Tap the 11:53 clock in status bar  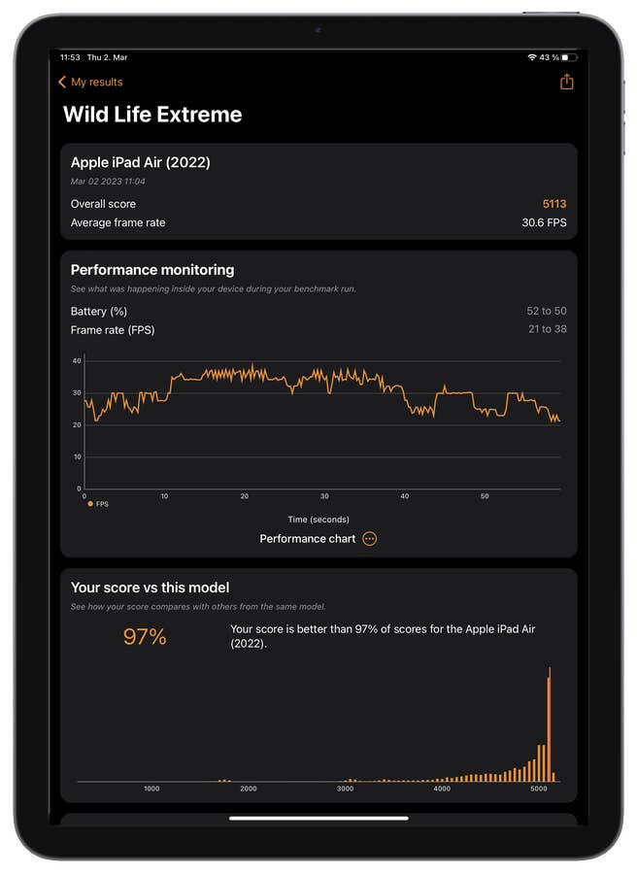coord(70,58)
